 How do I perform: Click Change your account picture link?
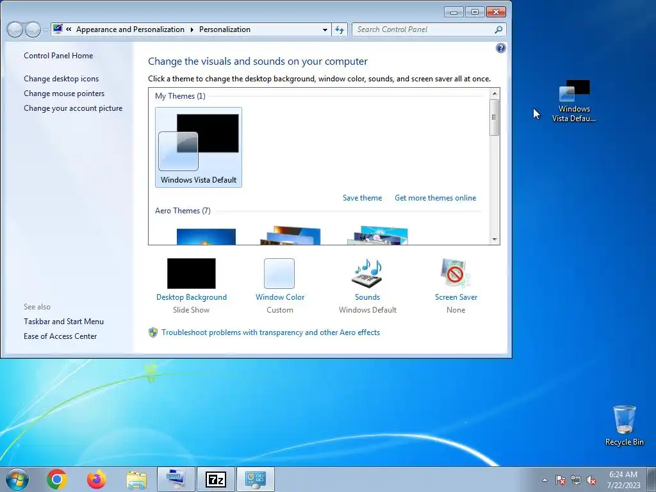(x=73, y=108)
